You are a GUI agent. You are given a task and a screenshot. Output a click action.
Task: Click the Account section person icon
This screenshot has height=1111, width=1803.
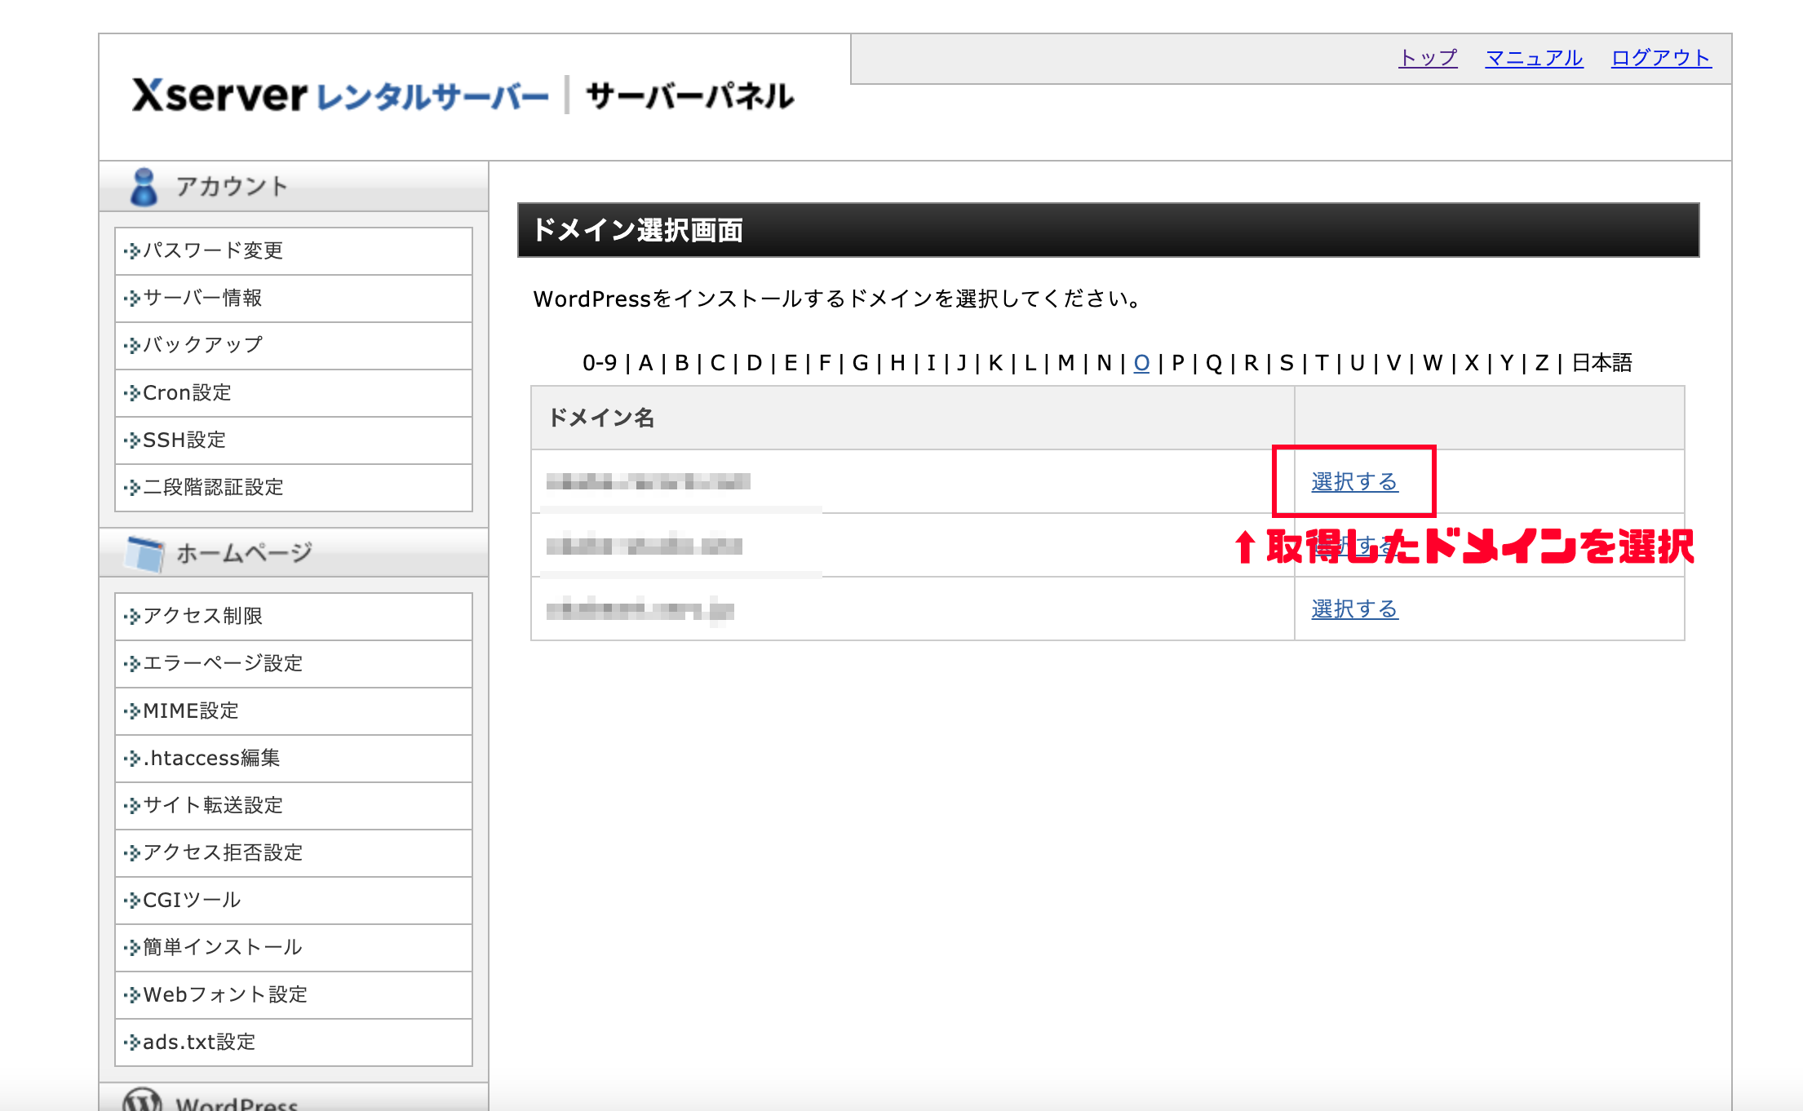coord(144,187)
